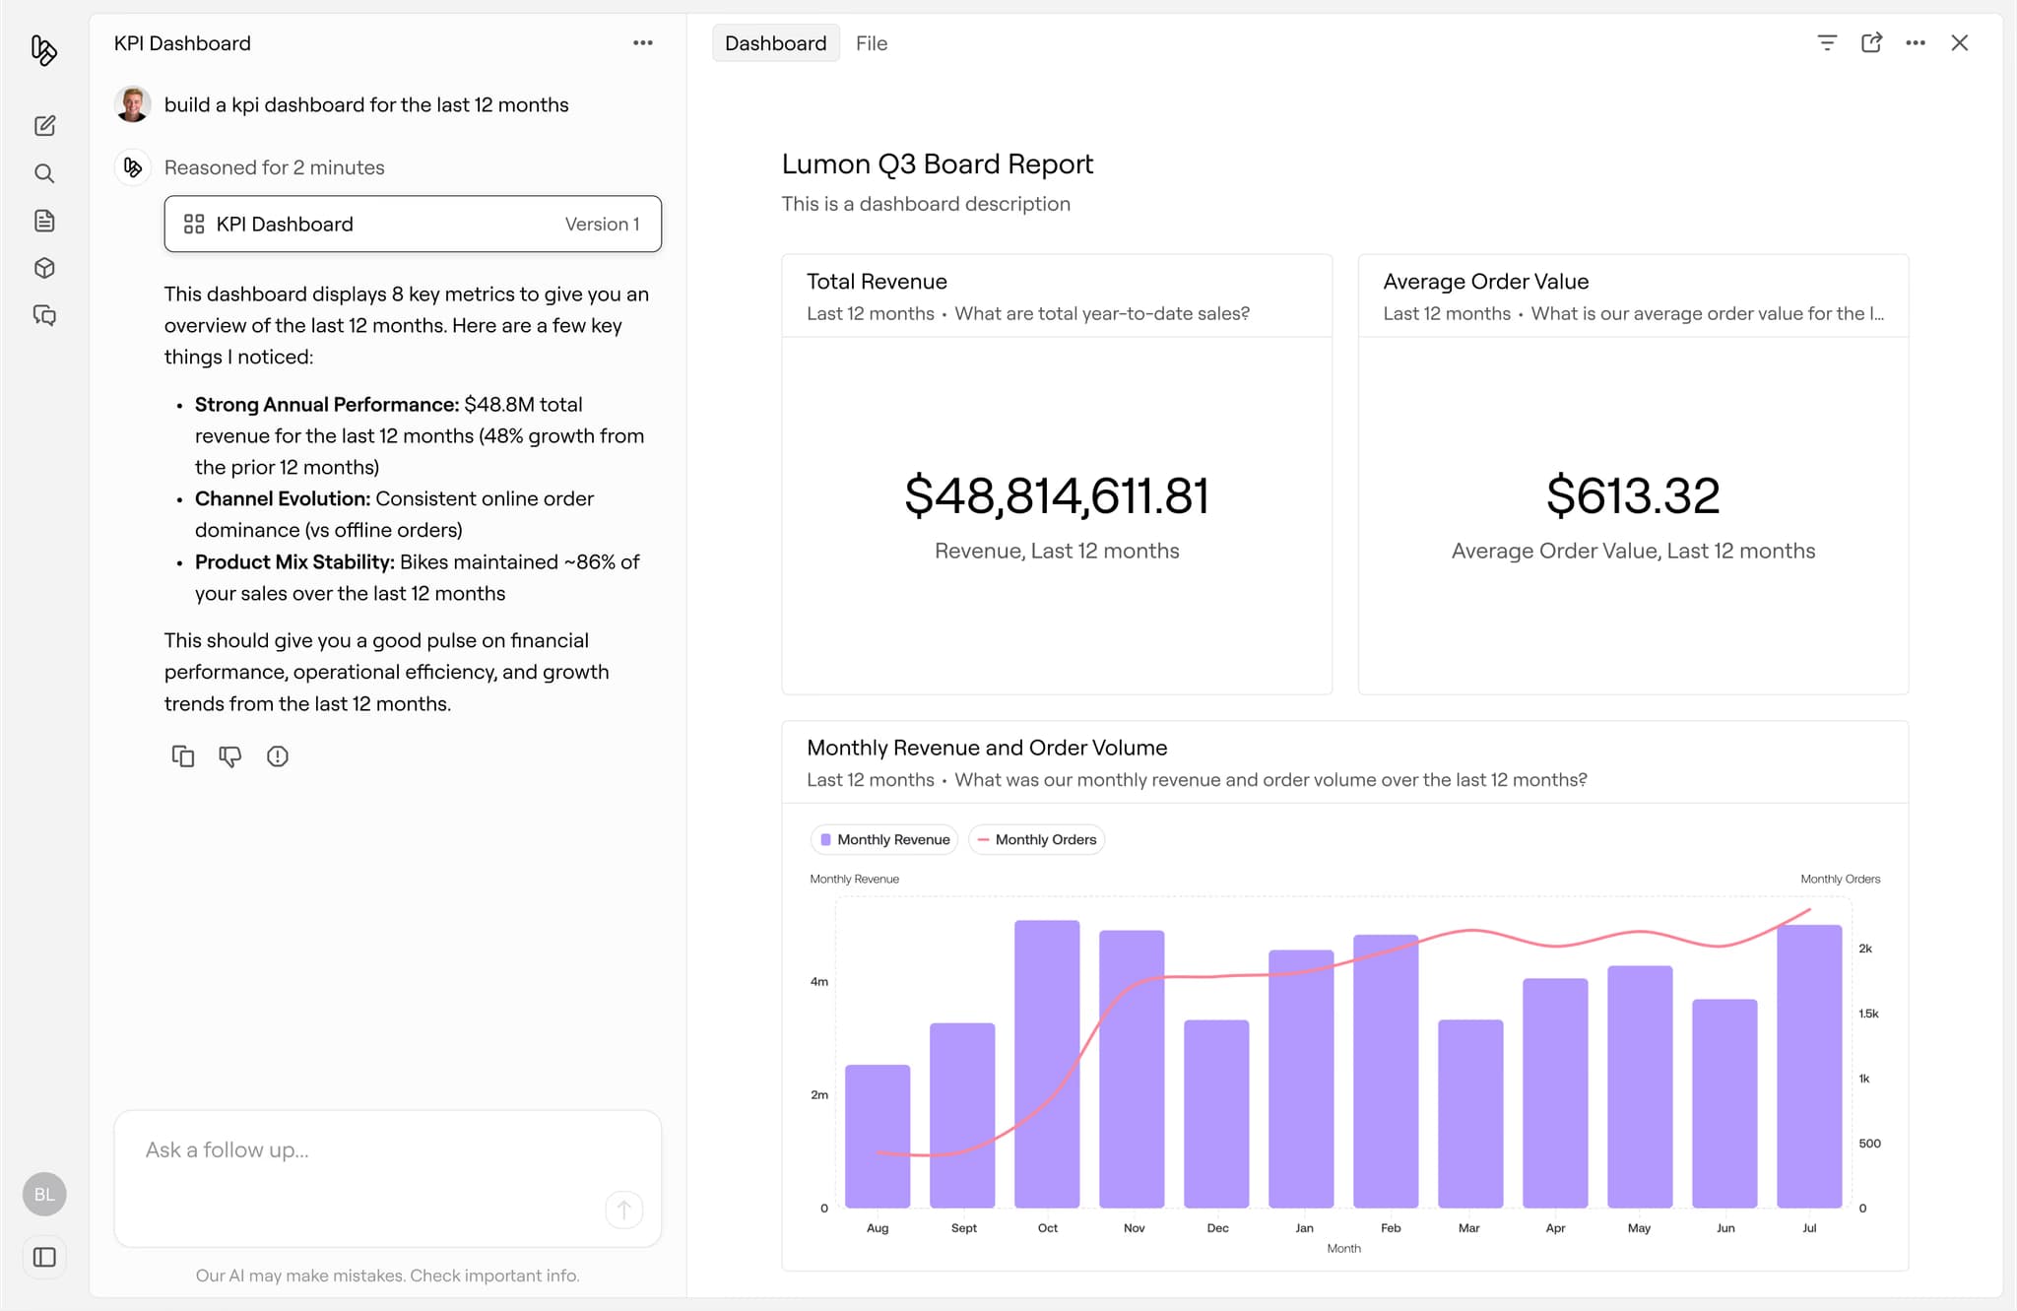The height and width of the screenshot is (1311, 2017).
Task: Share the dashboard via export icon
Action: click(x=1871, y=43)
